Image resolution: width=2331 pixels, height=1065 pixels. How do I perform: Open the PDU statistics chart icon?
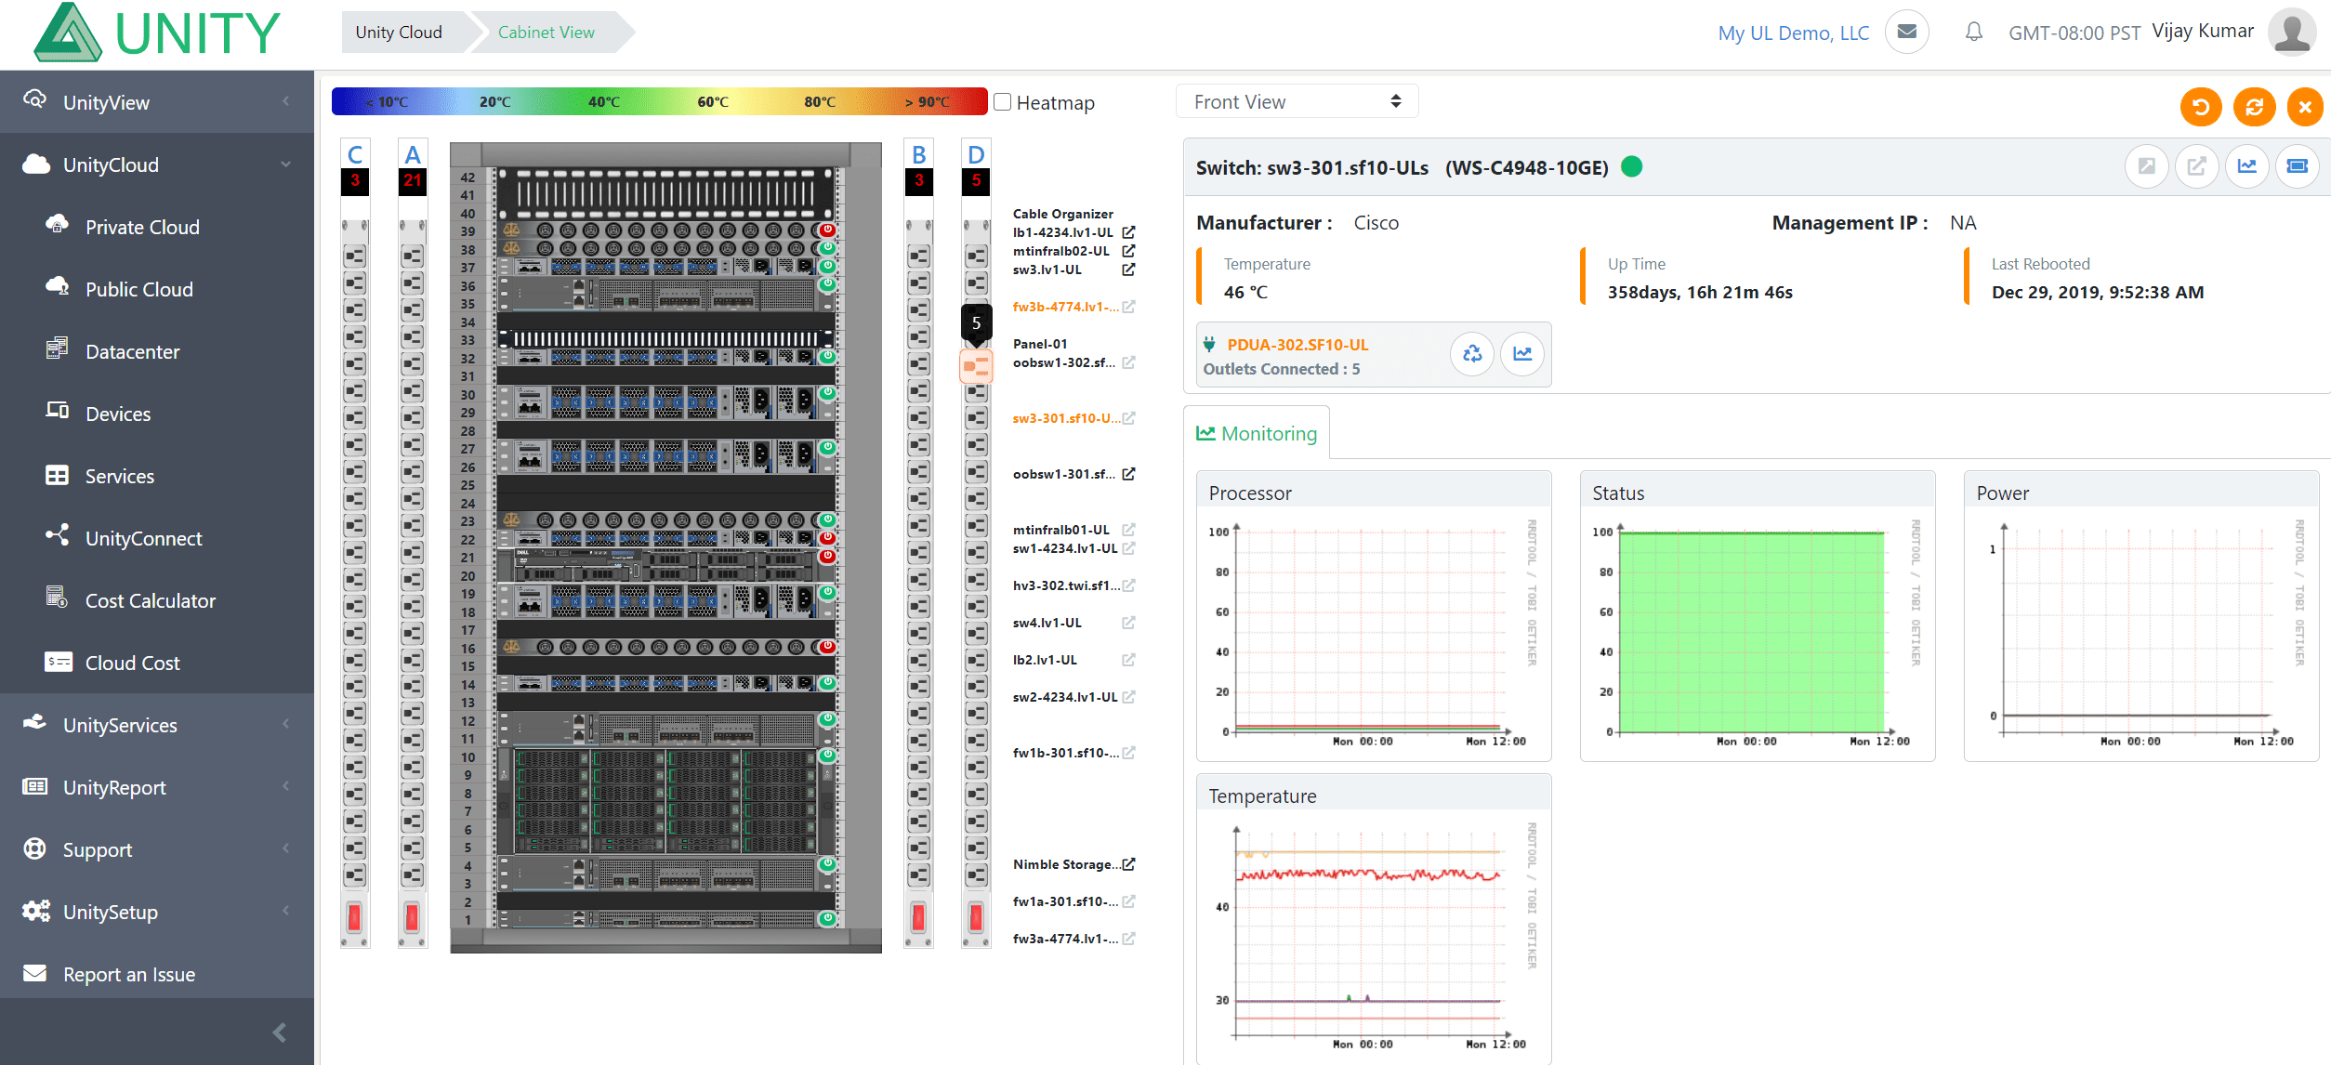point(1522,354)
